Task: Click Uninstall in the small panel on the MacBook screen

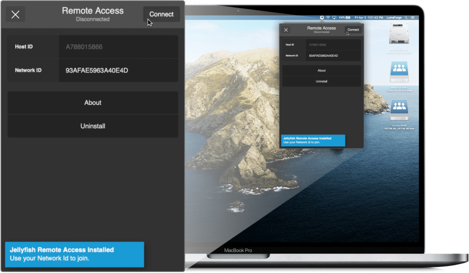Action: pyautogui.click(x=321, y=81)
